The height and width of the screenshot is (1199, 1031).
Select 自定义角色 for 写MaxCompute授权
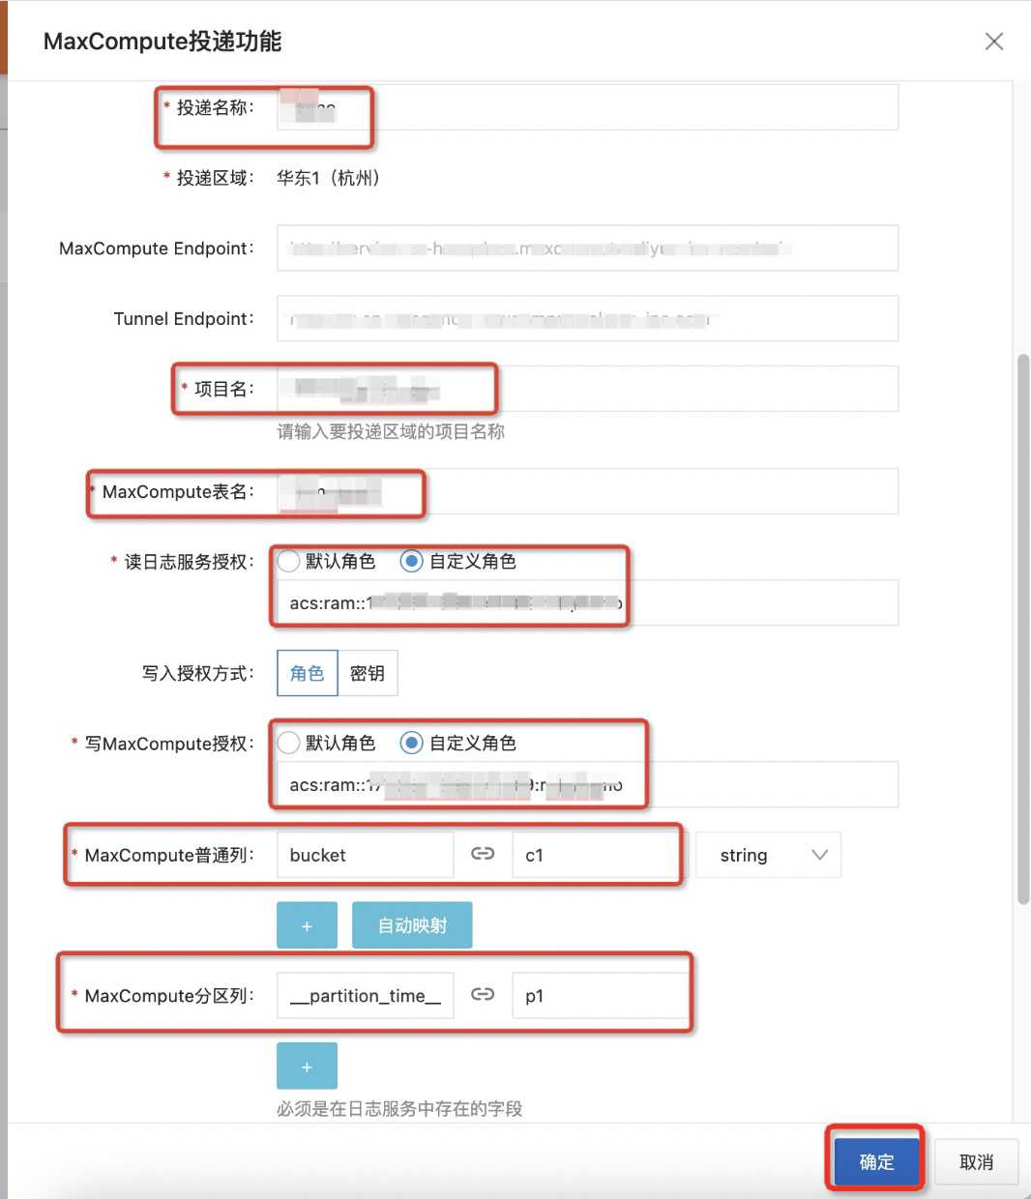[x=458, y=743]
